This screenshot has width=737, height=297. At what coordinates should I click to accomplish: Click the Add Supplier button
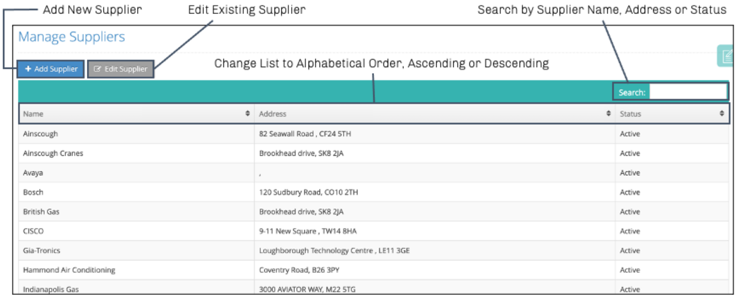pos(51,69)
